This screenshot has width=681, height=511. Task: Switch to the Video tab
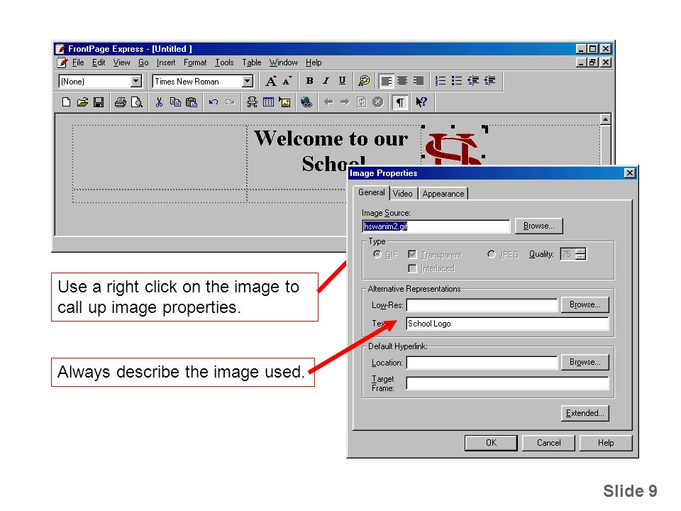pos(403,194)
